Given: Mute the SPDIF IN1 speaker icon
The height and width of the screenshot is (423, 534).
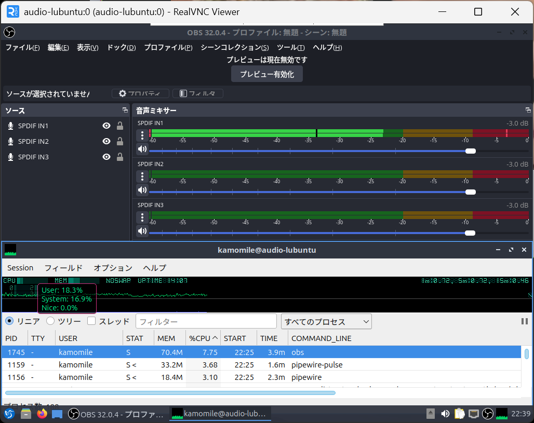Looking at the screenshot, I should [x=142, y=149].
